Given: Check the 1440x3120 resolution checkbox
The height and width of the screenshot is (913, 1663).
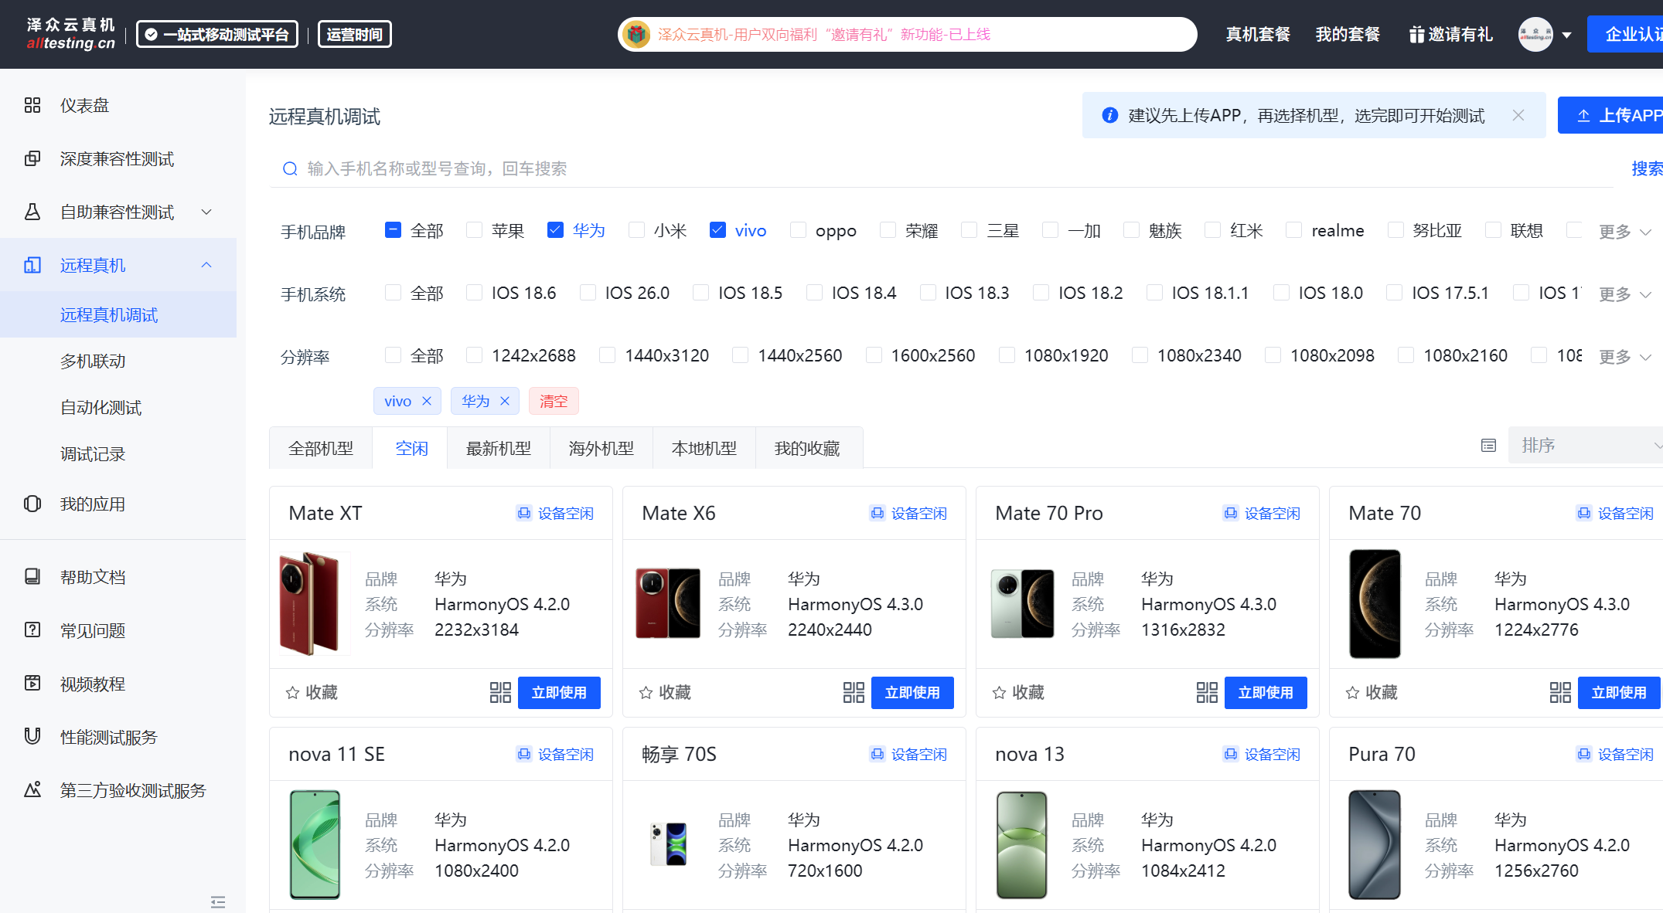Looking at the screenshot, I should tap(608, 355).
